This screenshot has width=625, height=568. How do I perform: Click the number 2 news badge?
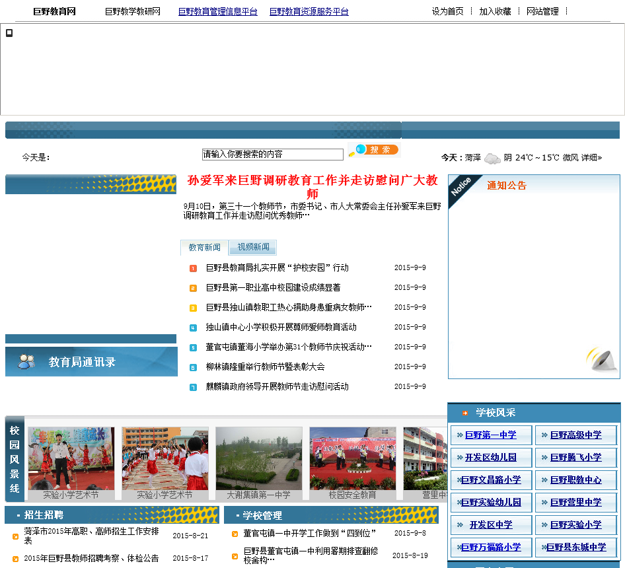point(193,288)
